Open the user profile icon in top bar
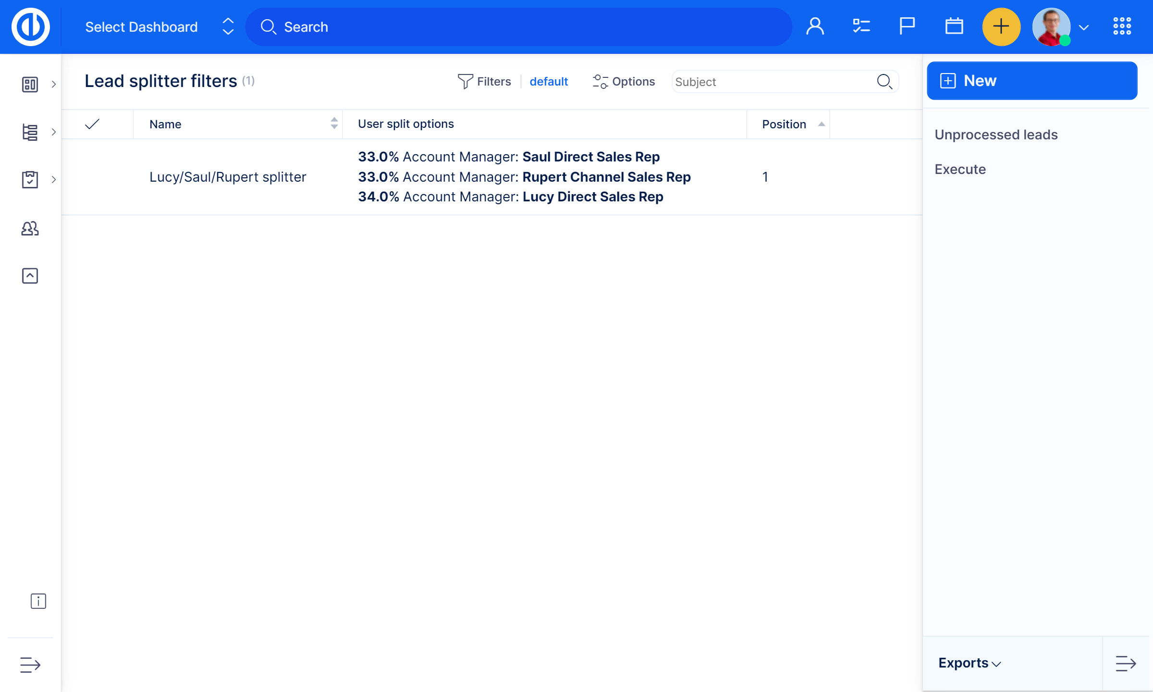Viewport: 1153px width, 692px height. point(815,26)
